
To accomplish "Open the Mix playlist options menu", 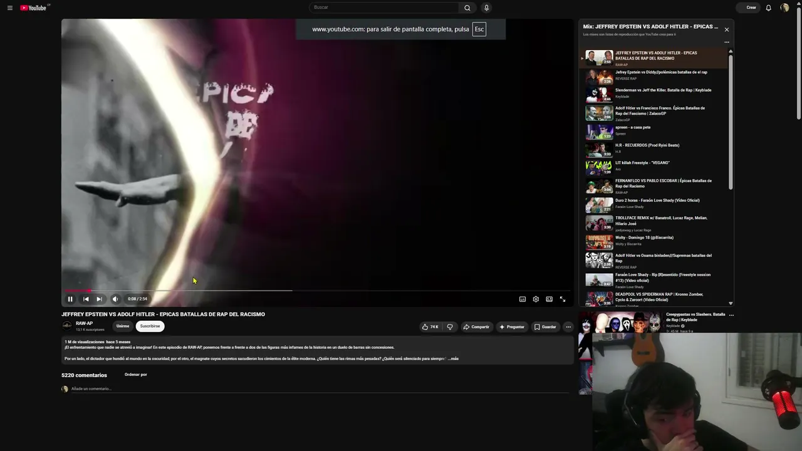I will 727,43.
